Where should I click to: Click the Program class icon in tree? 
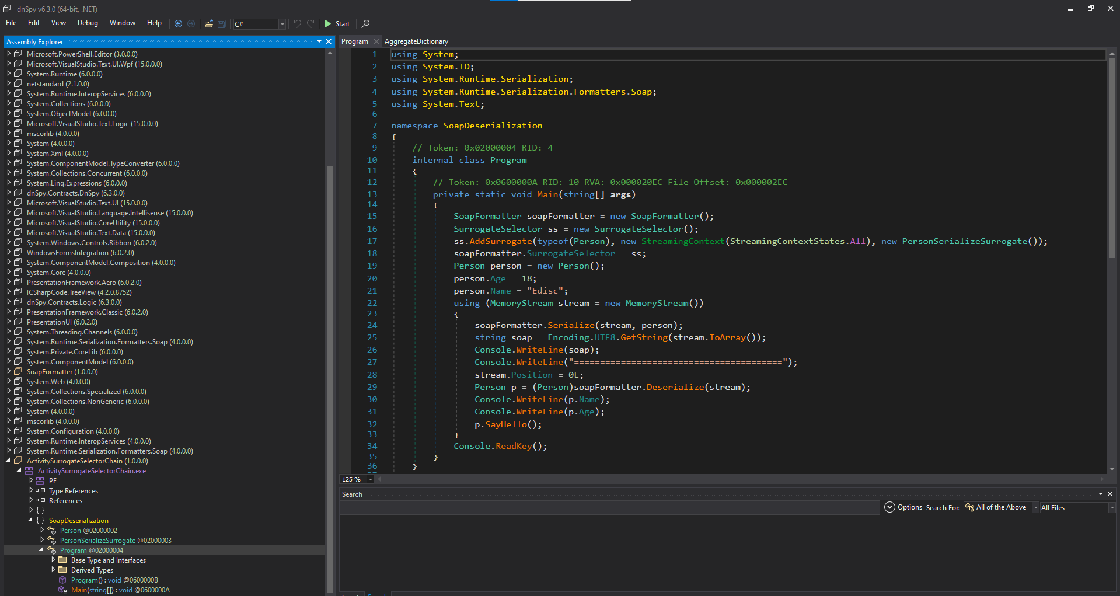point(51,550)
